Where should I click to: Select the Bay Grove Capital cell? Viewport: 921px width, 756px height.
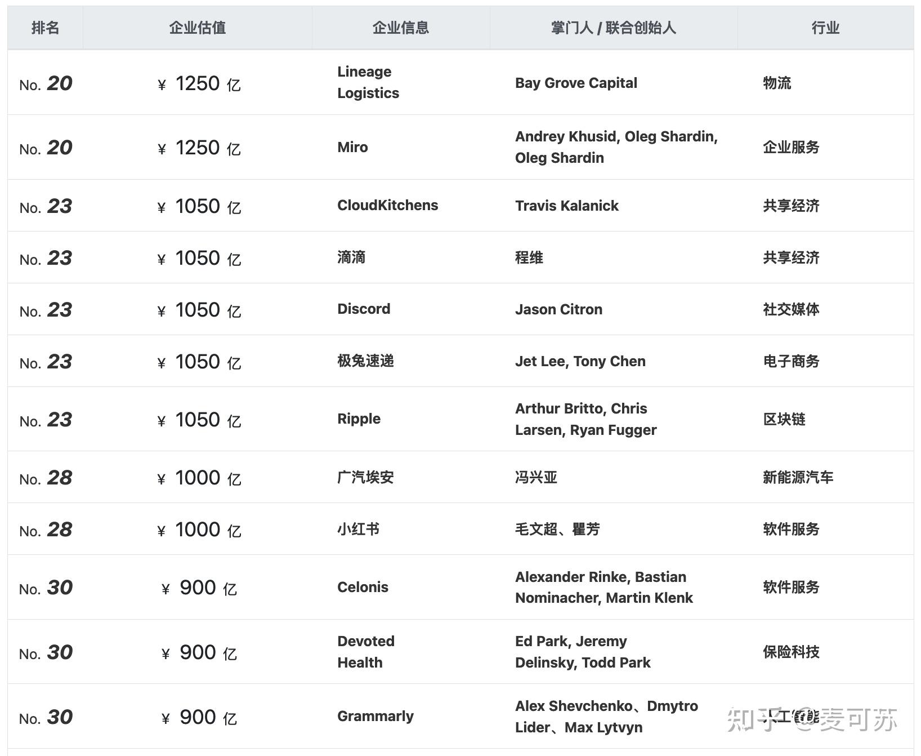tap(576, 83)
